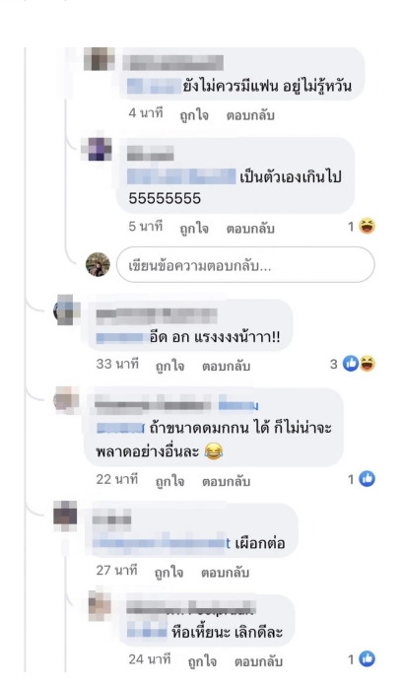Image resolution: width=403 pixels, height=686 pixels.
Task: Click in the เขียนข้อความตอบกลับ reply field
Action: click(x=245, y=265)
